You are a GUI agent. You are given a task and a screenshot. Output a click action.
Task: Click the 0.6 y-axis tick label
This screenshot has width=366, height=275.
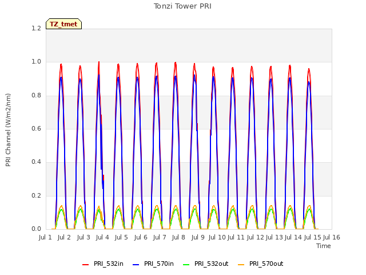tap(36, 128)
